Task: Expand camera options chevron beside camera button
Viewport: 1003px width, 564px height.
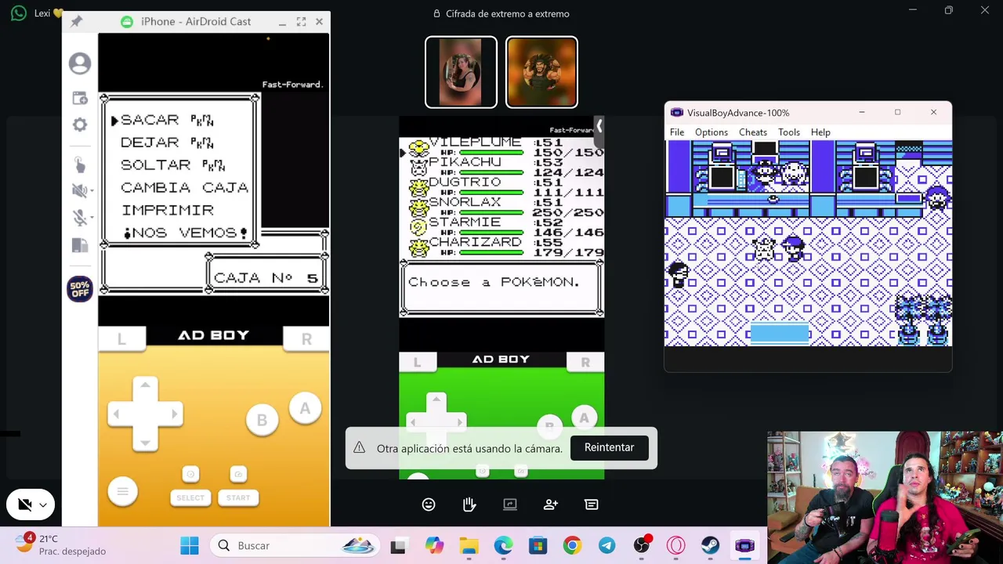Action: (x=44, y=505)
